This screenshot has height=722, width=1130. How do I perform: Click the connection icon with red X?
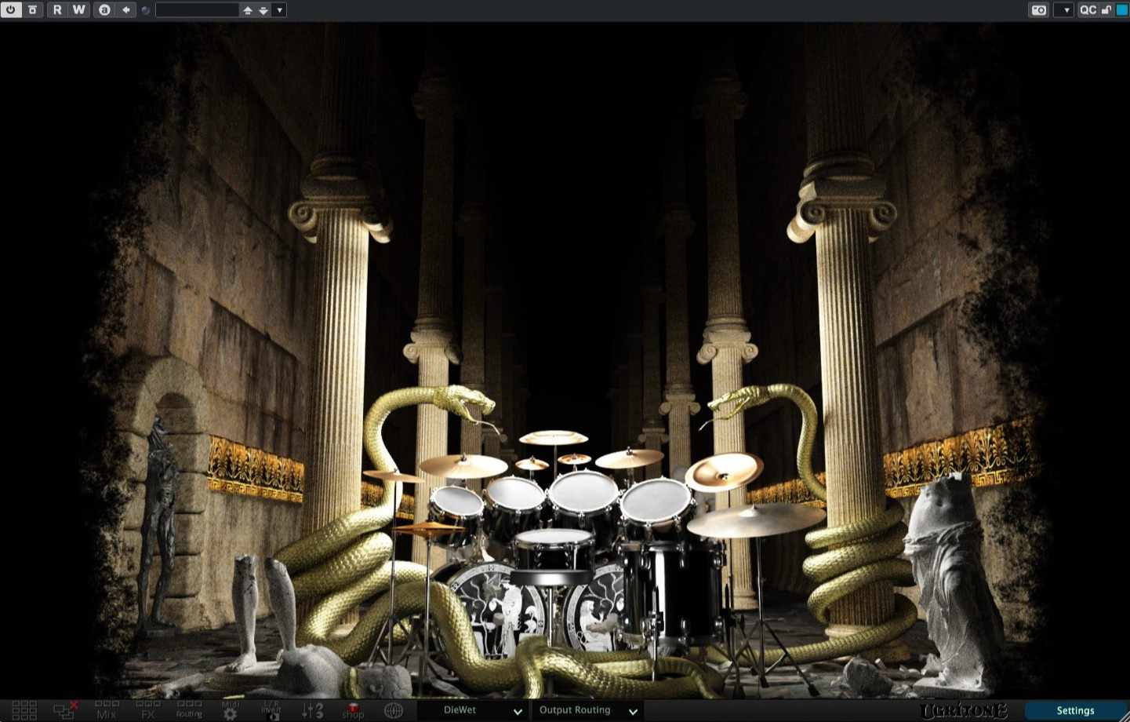65,710
